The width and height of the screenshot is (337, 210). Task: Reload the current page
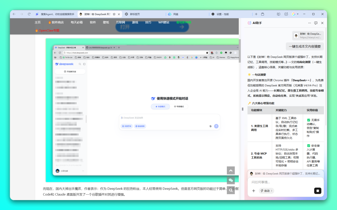point(29,14)
